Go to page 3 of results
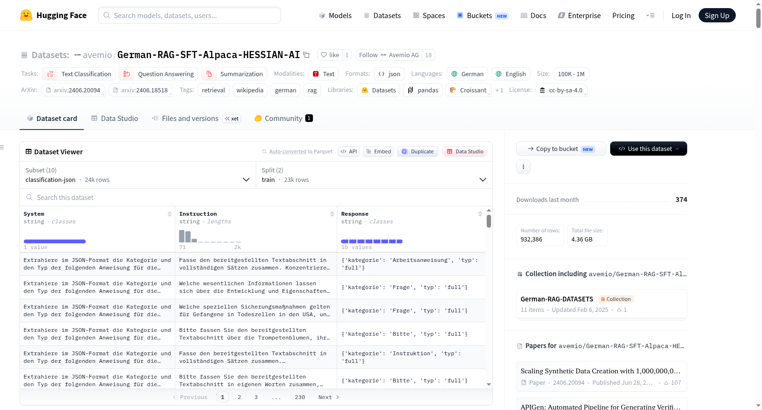Viewport: 762px width, 410px height. [x=256, y=397]
